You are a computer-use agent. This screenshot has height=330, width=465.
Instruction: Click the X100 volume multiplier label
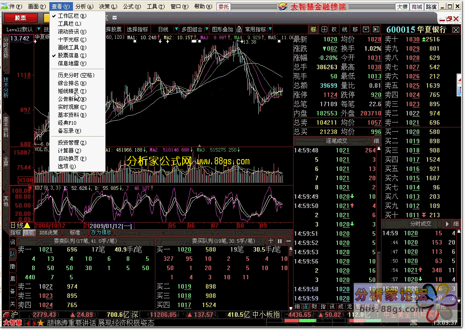click(x=26, y=180)
